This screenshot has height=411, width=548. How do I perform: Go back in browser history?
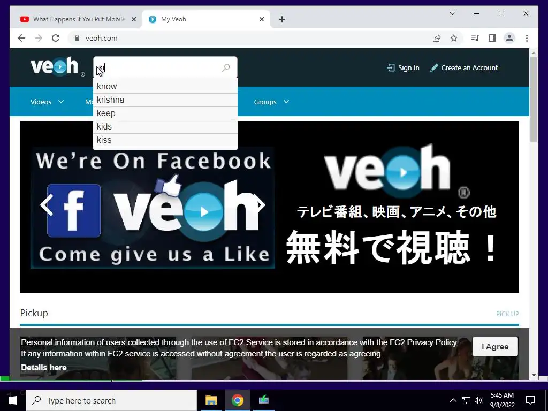(21, 38)
